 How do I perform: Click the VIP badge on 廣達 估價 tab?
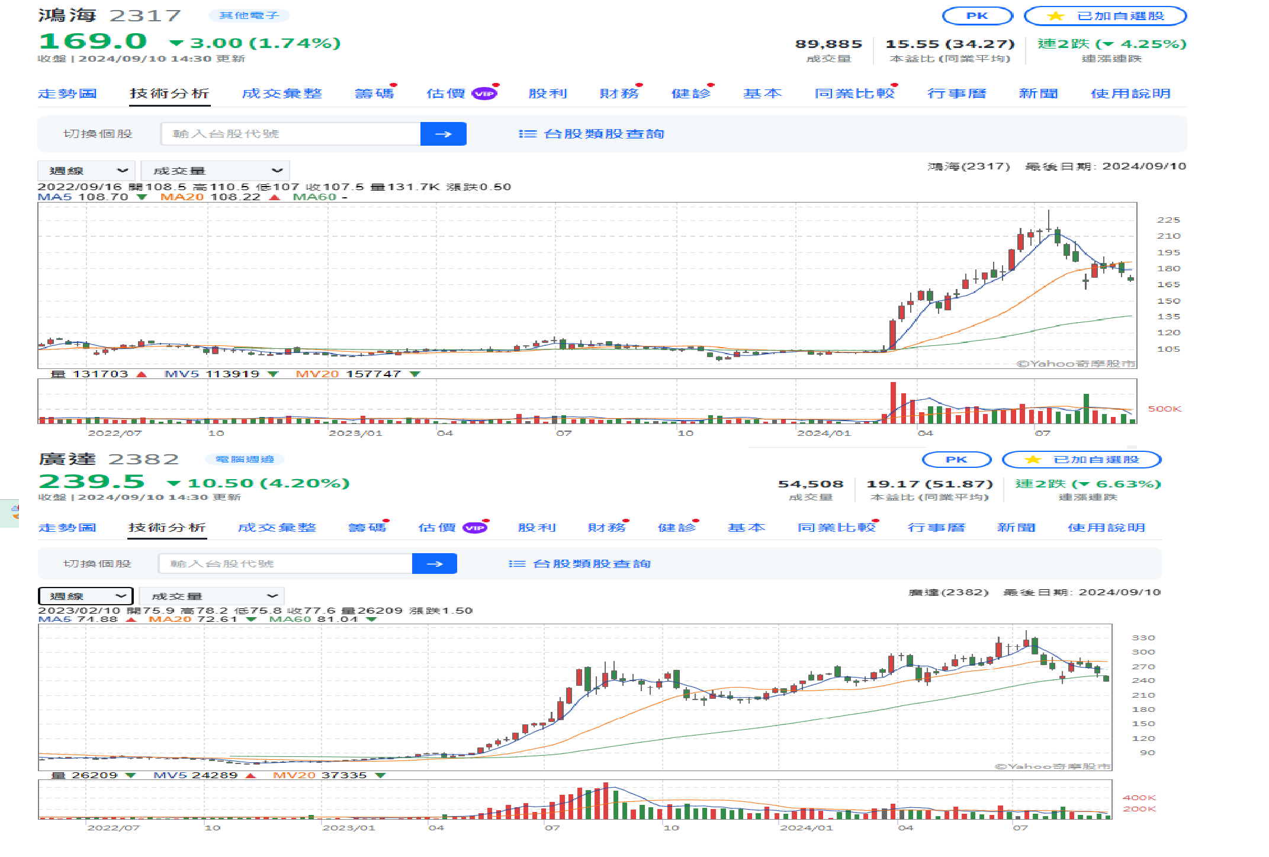474,528
